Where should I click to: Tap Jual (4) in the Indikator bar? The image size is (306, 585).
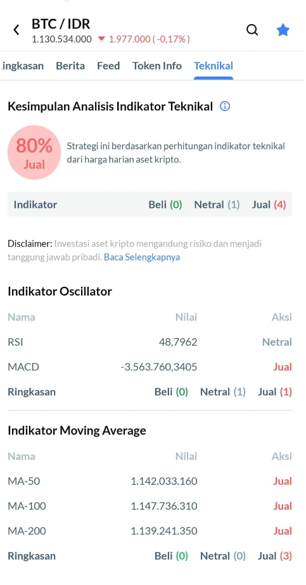[x=269, y=204]
